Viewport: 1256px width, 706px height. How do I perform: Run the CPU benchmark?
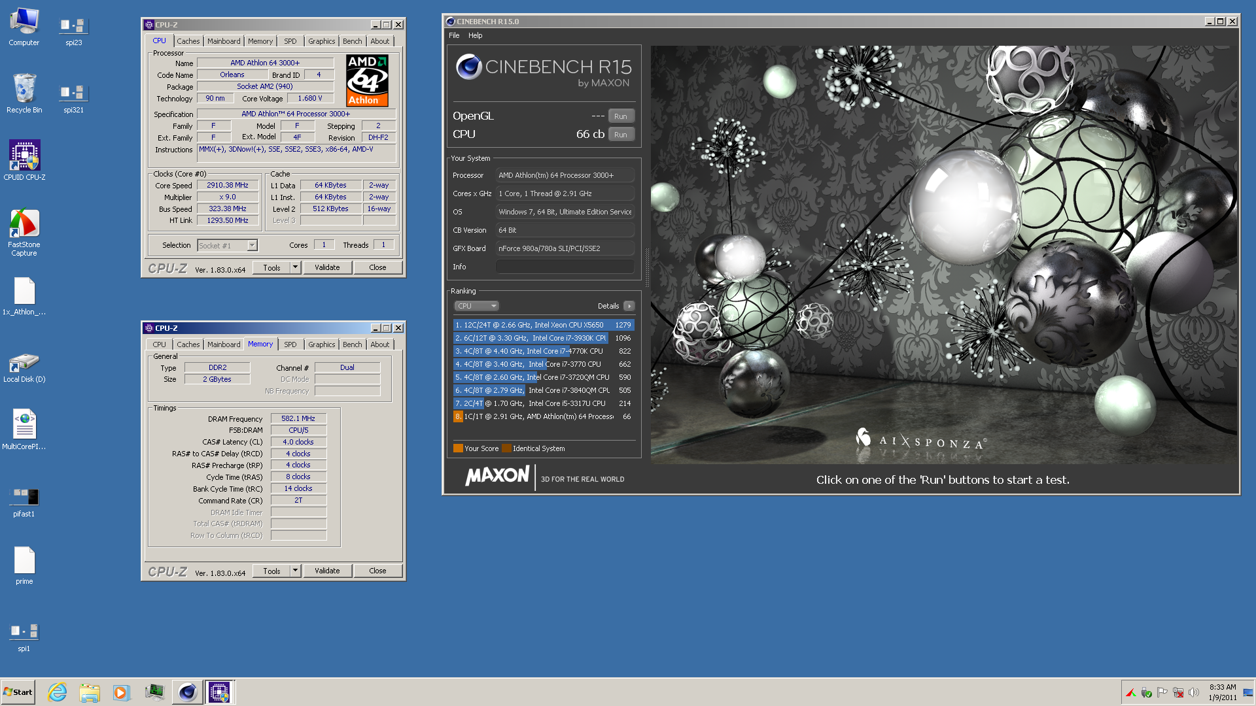click(621, 135)
